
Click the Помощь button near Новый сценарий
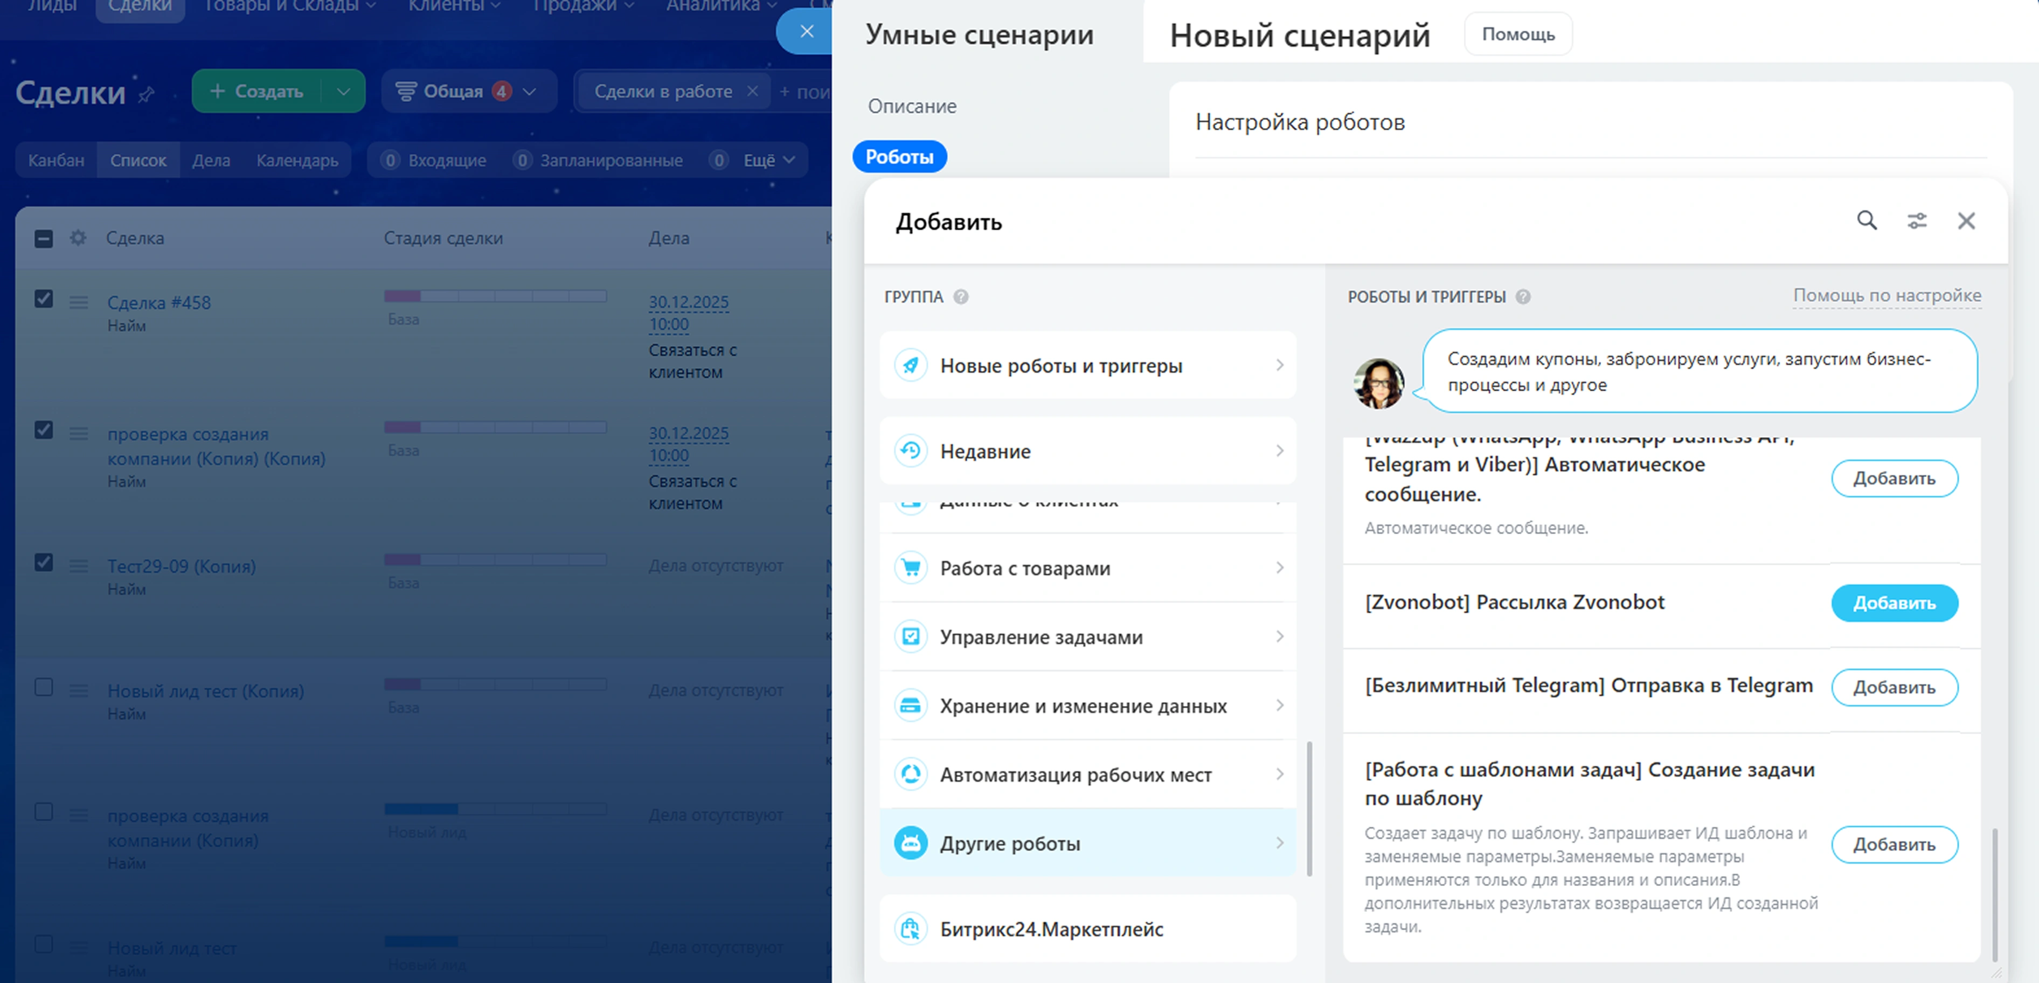click(1517, 34)
